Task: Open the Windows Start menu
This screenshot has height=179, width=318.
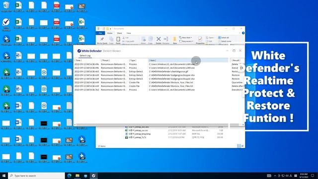Action: click(x=4, y=176)
